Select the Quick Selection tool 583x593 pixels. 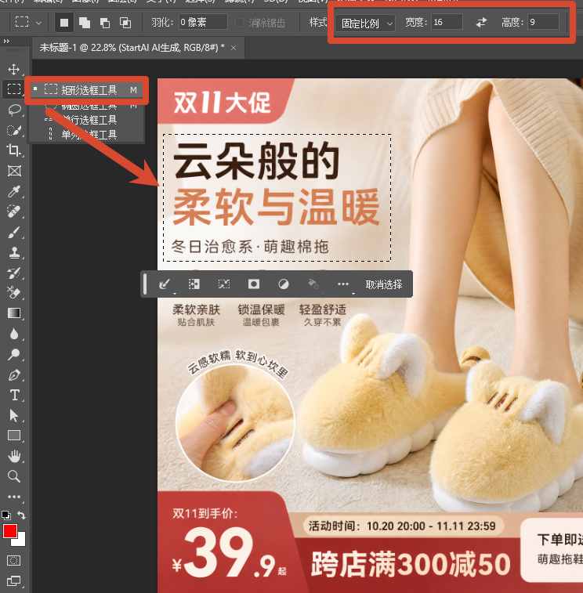click(x=14, y=131)
